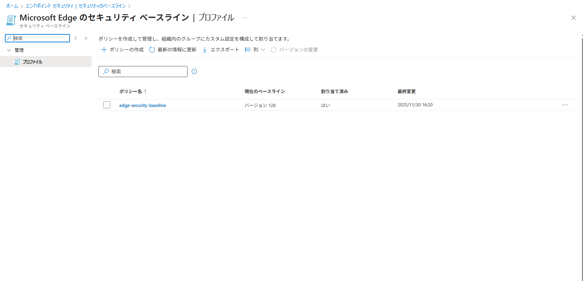Collapse the 管理 section chevron
The width and height of the screenshot is (583, 281).
(9, 50)
